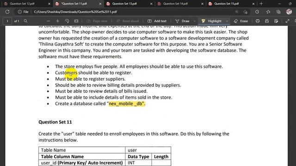
Task: Click the 'Length' header cell
Action: tap(161, 157)
